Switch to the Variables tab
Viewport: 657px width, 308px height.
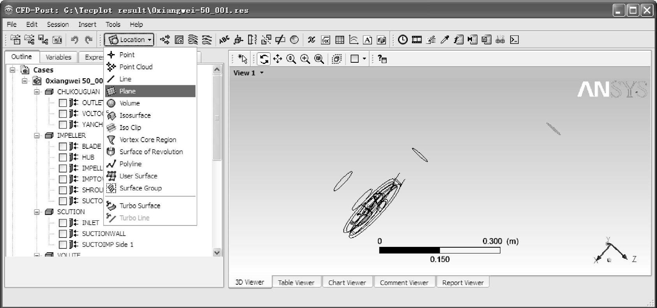click(x=58, y=57)
